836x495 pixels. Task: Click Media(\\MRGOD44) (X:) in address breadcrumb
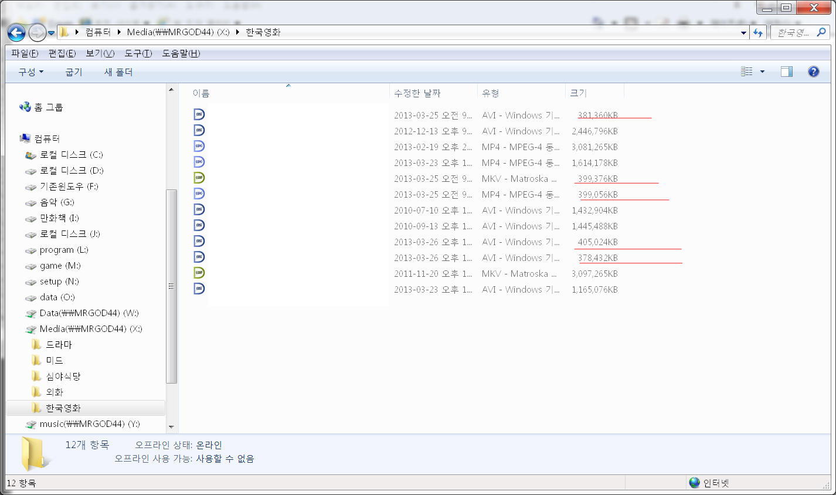[178, 32]
